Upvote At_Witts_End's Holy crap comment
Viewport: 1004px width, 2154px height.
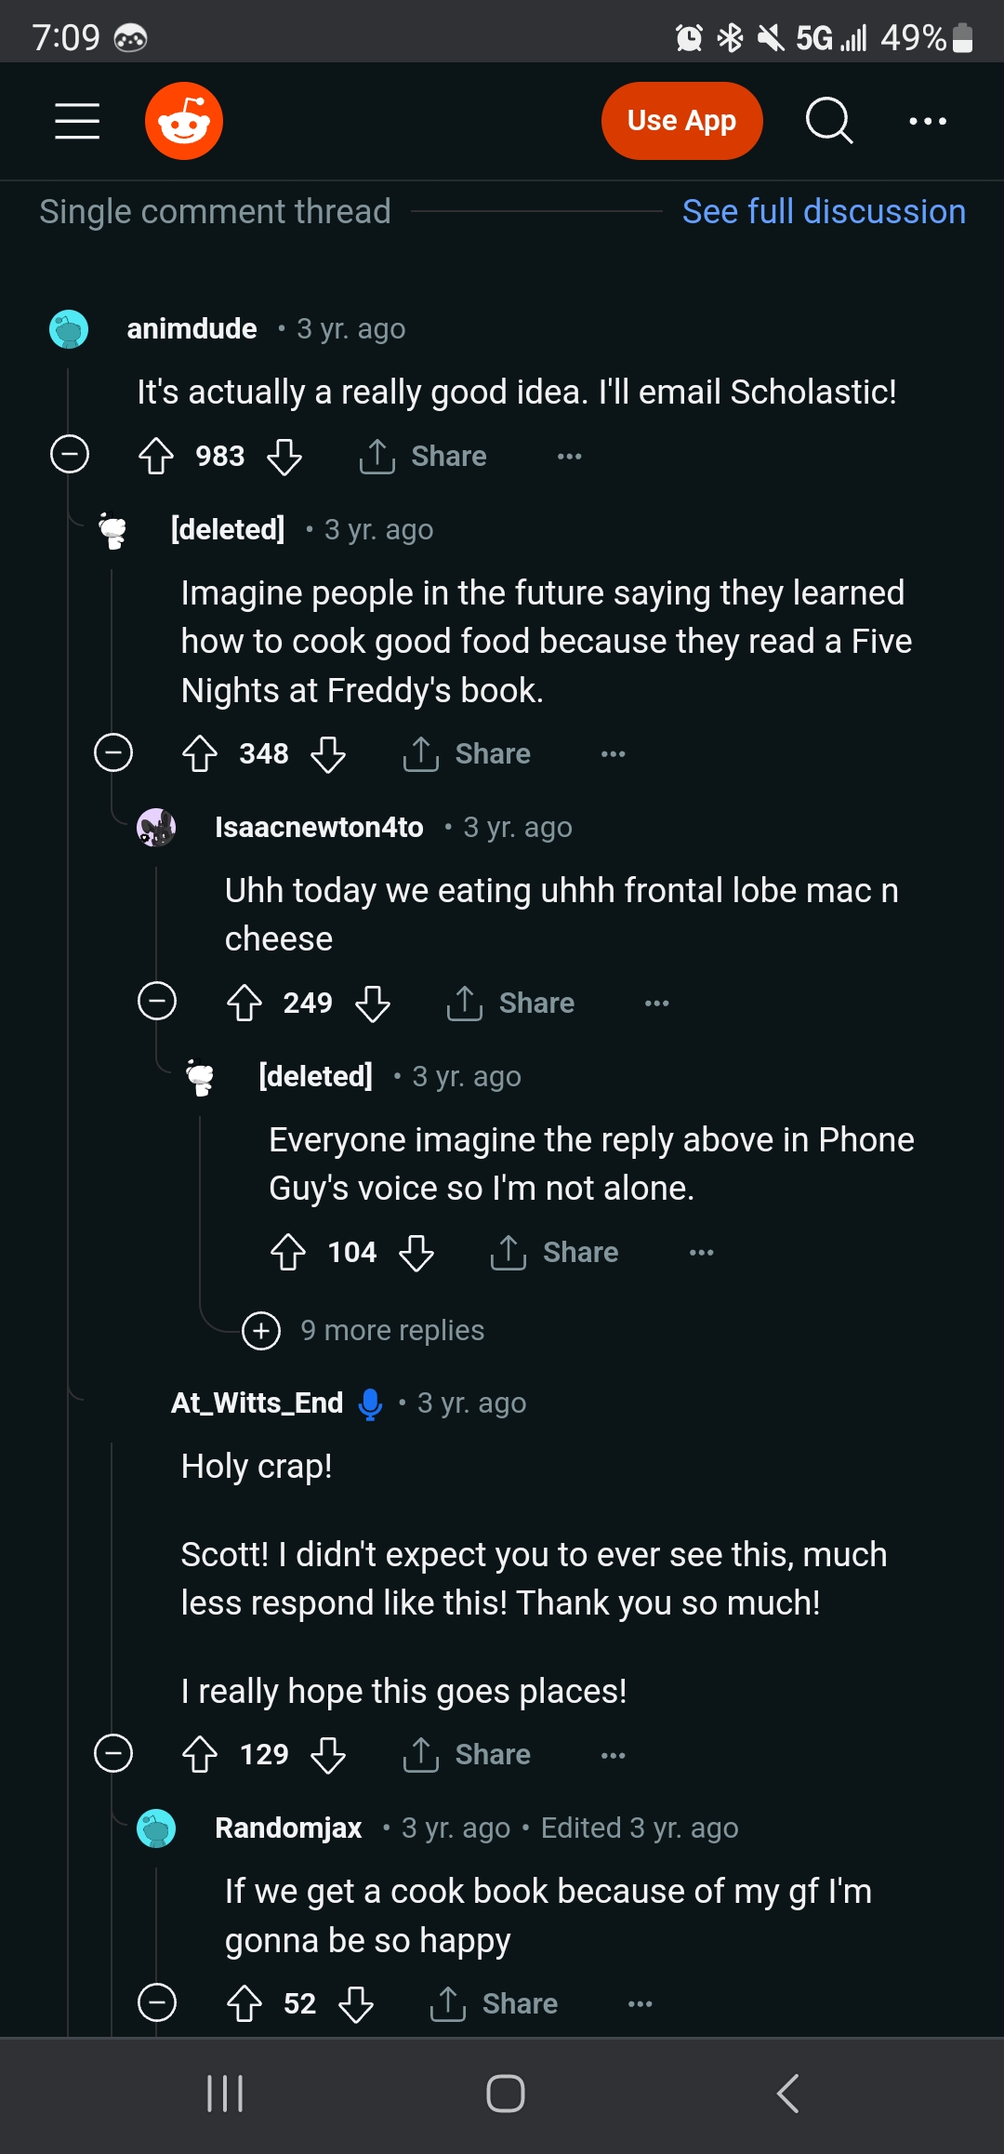pyautogui.click(x=200, y=1754)
